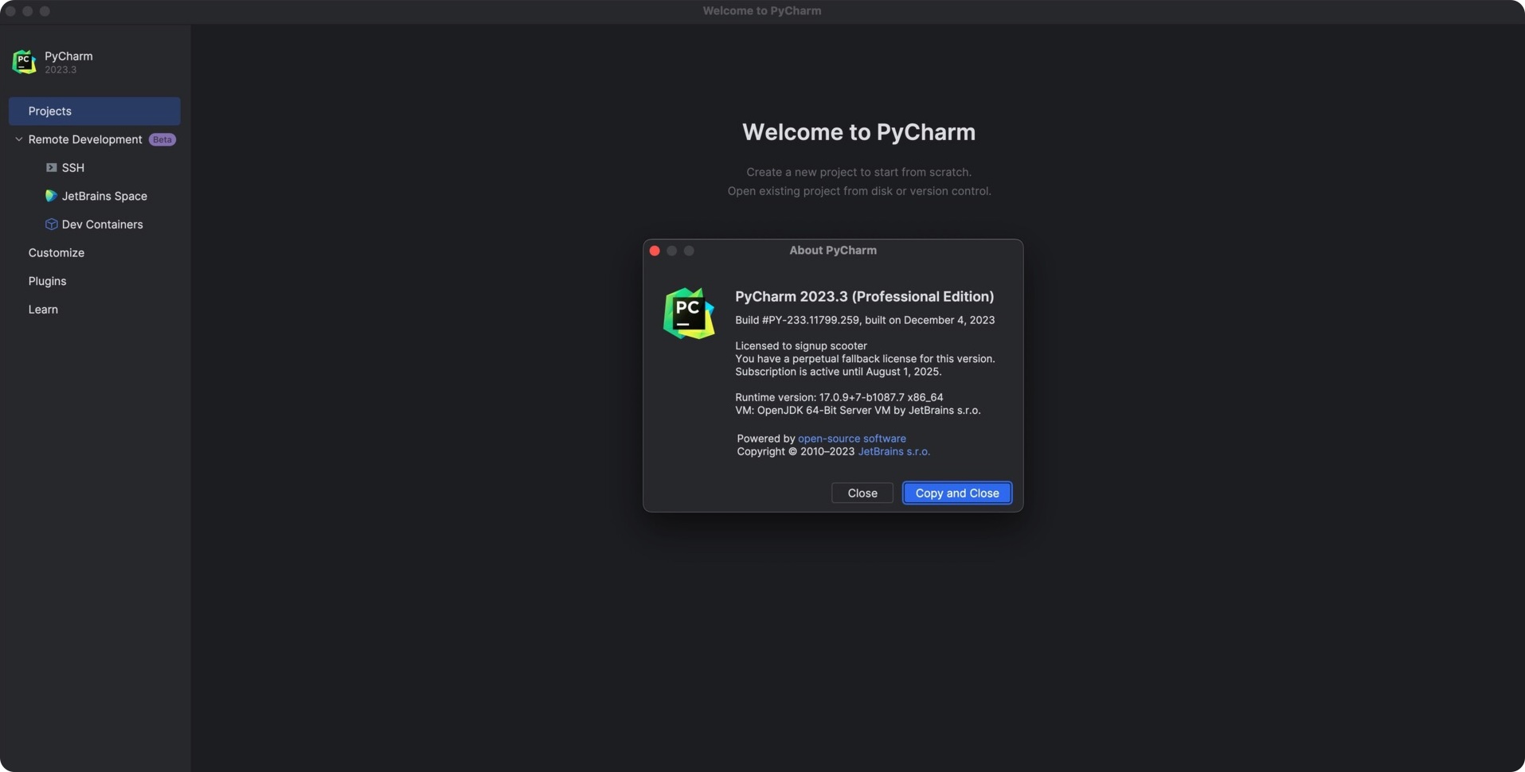The image size is (1525, 772).
Task: Click the SSH terminal icon
Action: [x=51, y=168]
